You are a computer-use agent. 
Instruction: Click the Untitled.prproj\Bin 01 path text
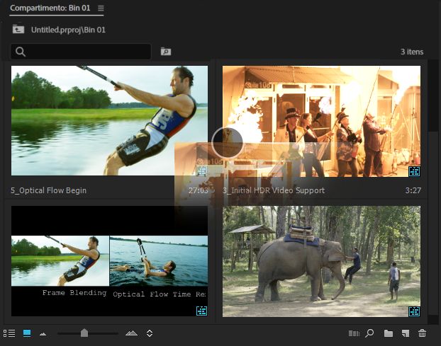pyautogui.click(x=68, y=30)
